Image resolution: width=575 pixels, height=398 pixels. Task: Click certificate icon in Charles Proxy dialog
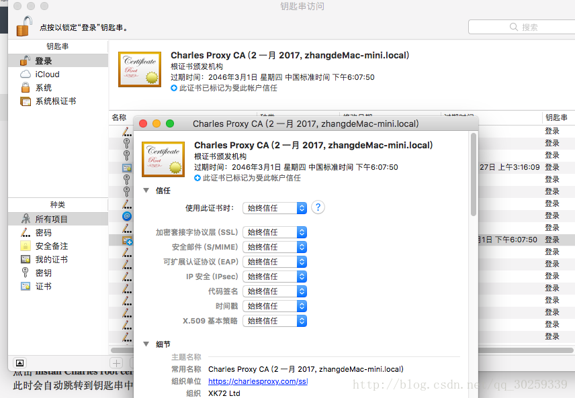[x=163, y=160]
